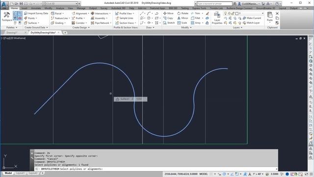The width and height of the screenshot is (314, 177).
Task: Click the Plot printer icon
Action: coord(26,3)
